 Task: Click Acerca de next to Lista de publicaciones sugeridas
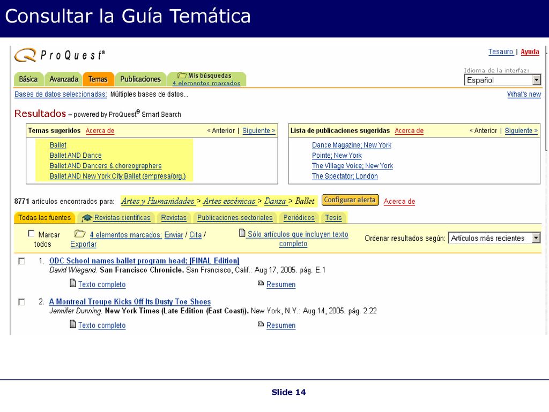pos(409,131)
